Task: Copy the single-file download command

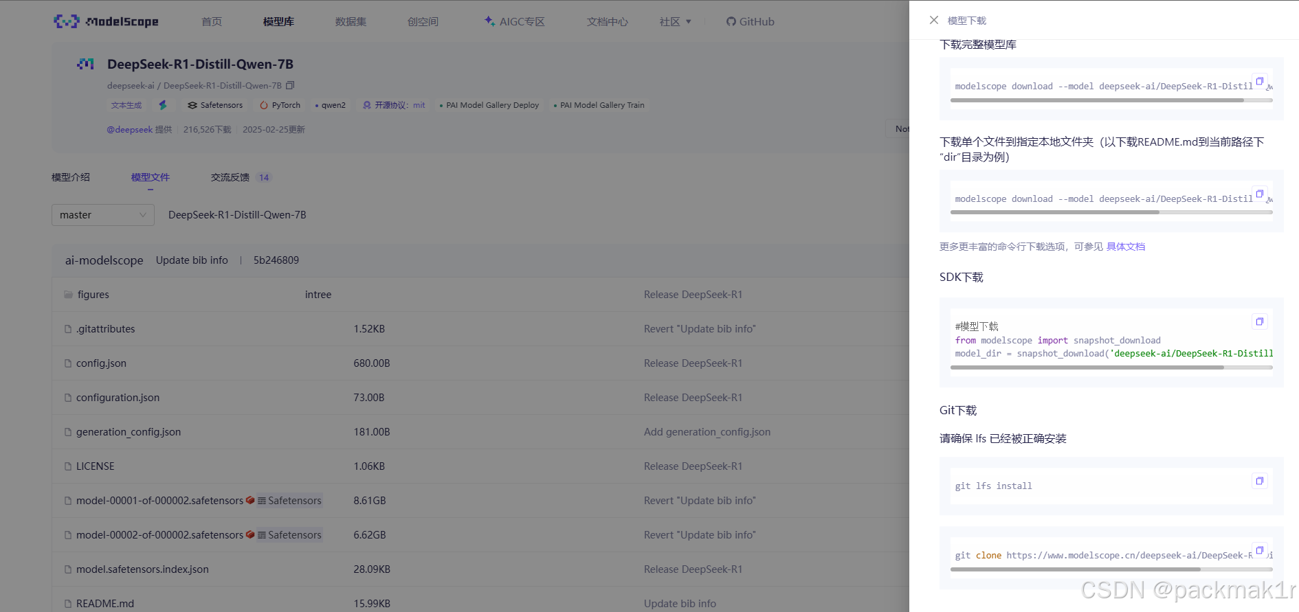Action: coord(1259,194)
